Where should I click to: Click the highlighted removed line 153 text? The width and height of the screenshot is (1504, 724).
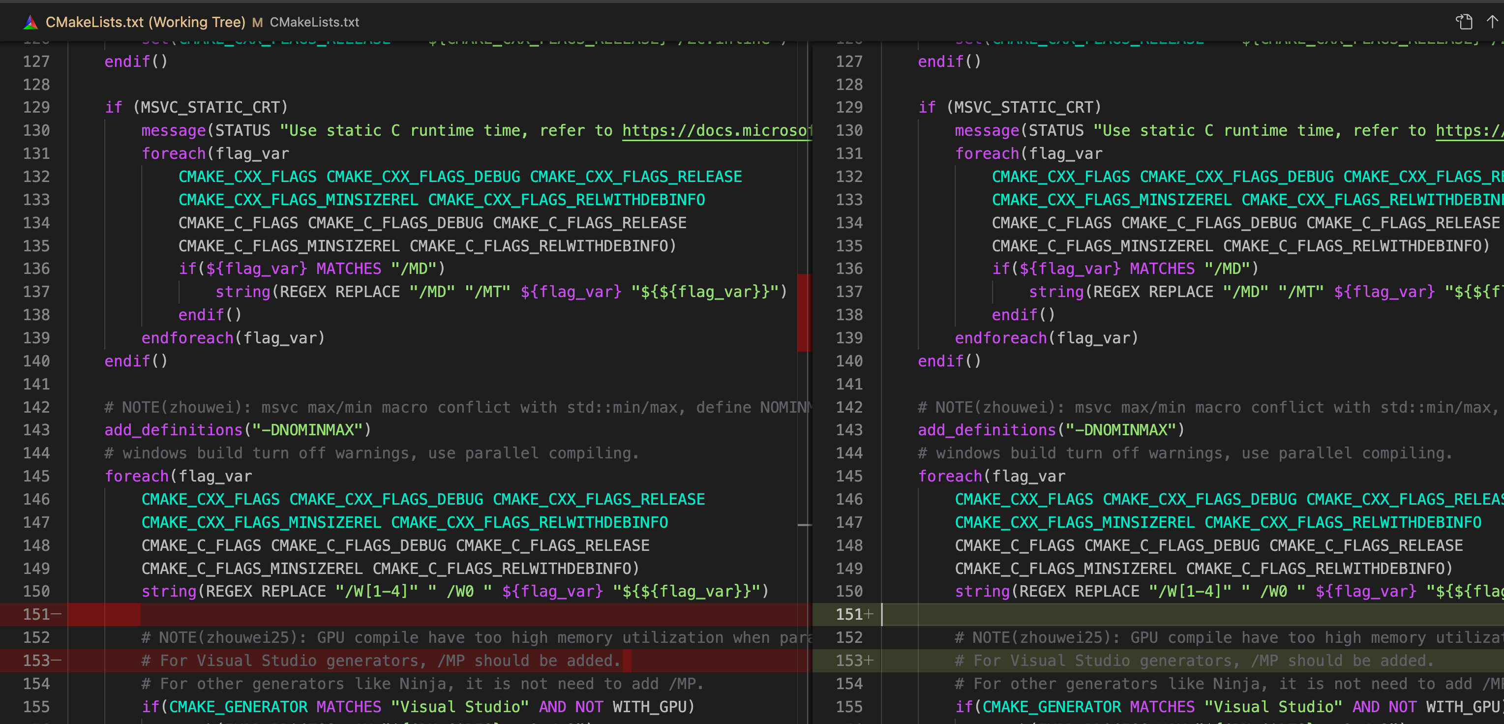coord(380,661)
